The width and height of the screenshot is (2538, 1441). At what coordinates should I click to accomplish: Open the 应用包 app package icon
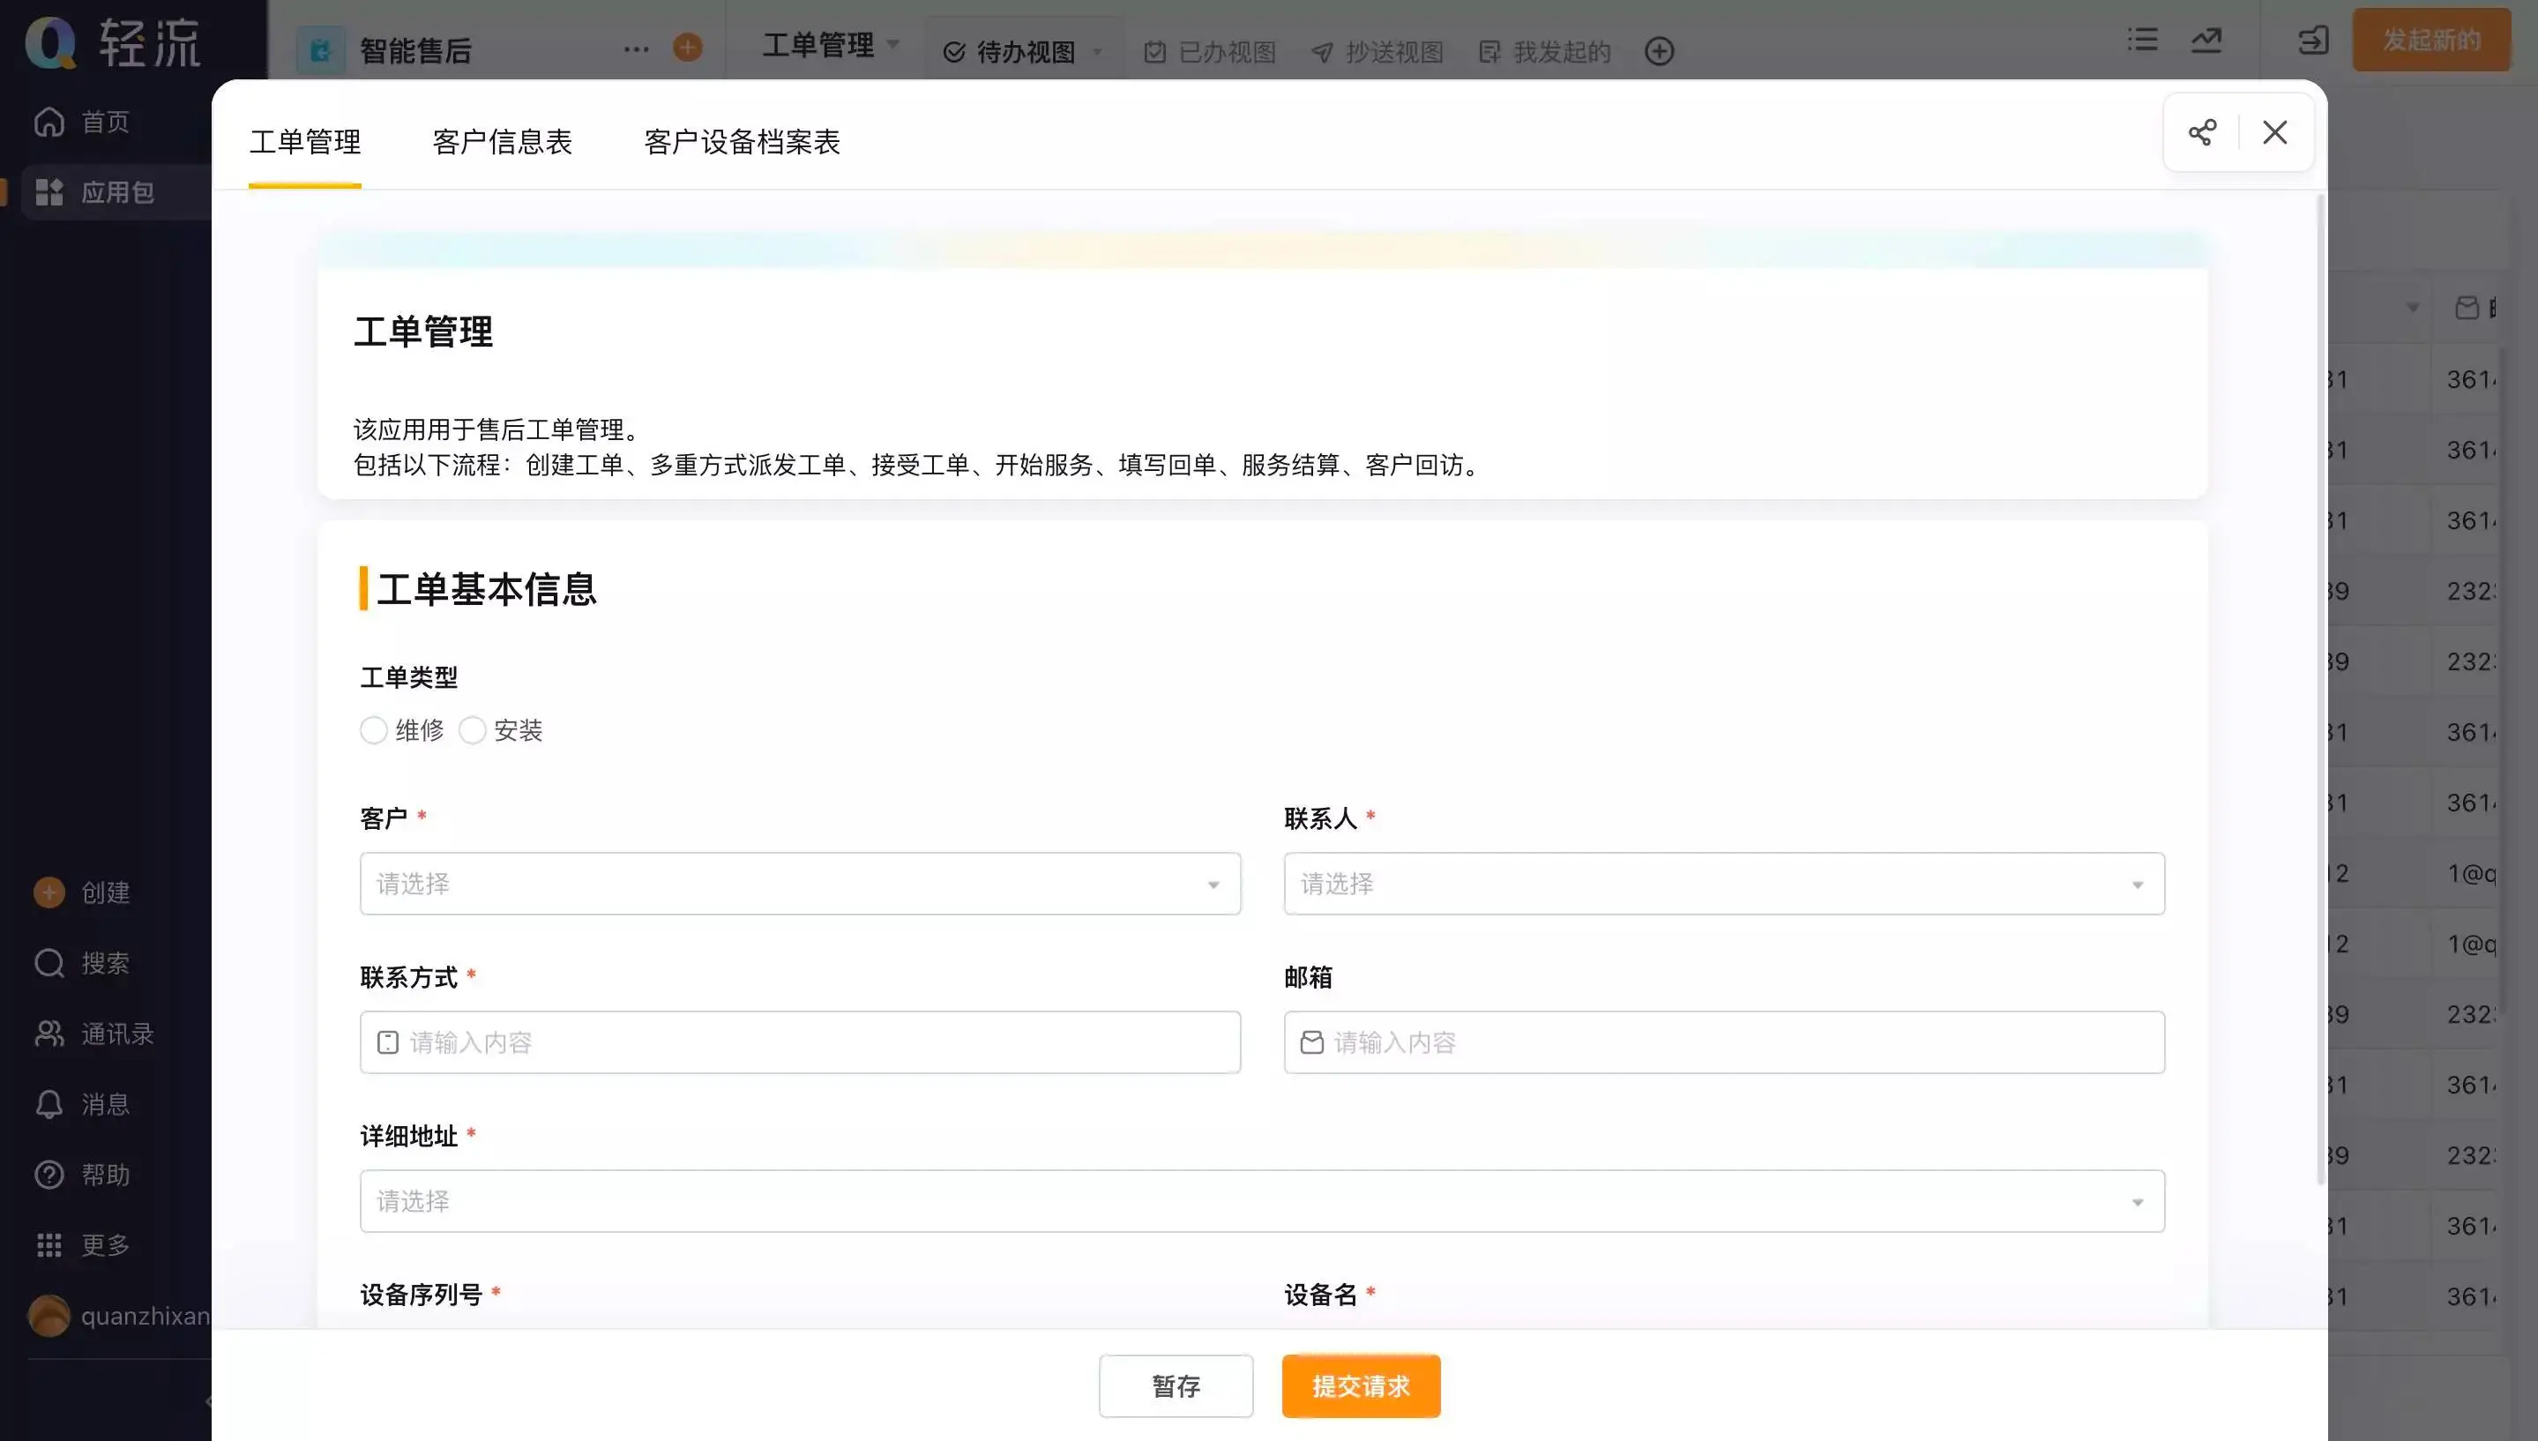pyautogui.click(x=49, y=192)
